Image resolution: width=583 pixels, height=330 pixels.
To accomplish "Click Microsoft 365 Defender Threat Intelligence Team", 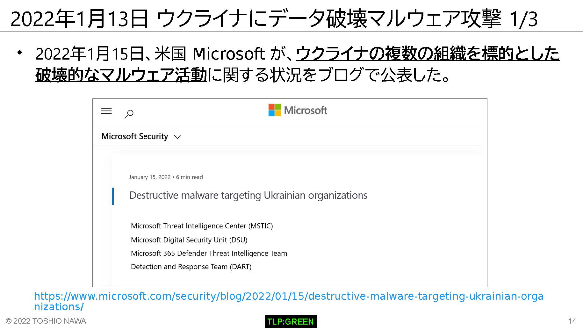I will coord(209,253).
